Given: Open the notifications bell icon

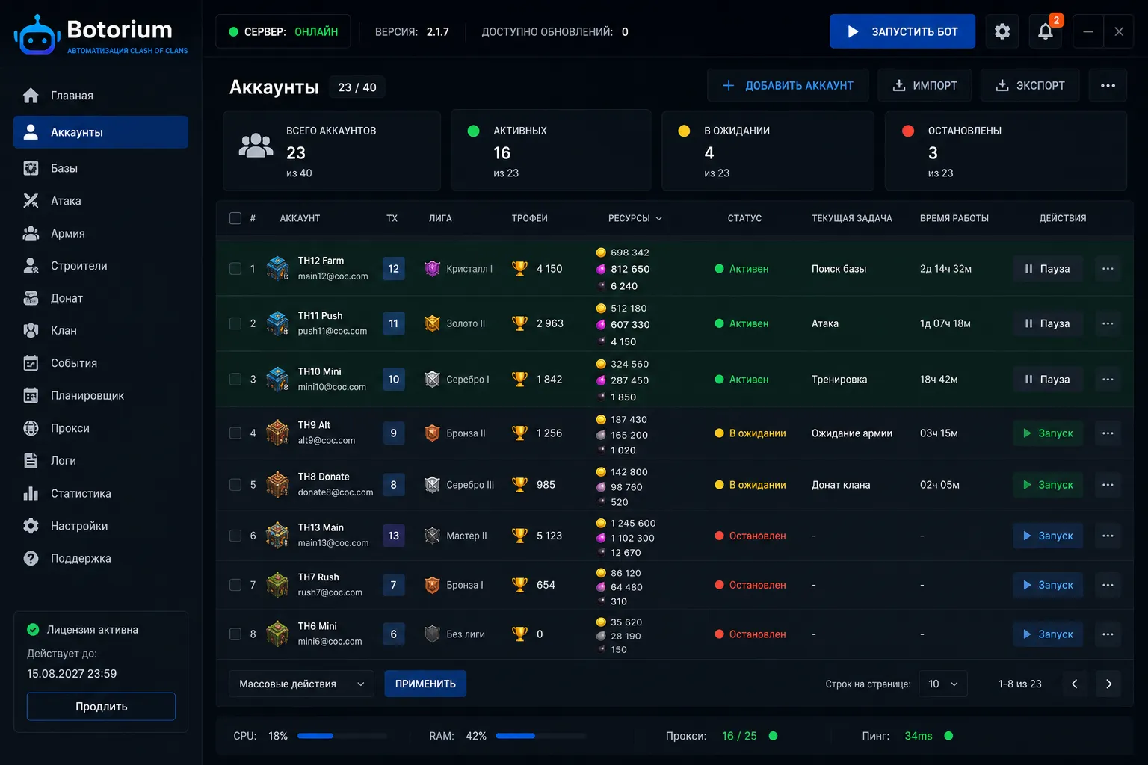Looking at the screenshot, I should [1046, 31].
